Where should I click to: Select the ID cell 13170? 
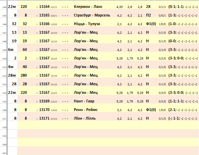click(x=44, y=110)
